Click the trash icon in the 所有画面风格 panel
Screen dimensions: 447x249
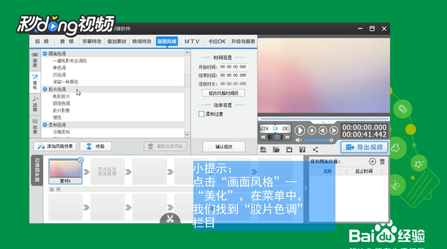pyautogui.click(x=382, y=161)
